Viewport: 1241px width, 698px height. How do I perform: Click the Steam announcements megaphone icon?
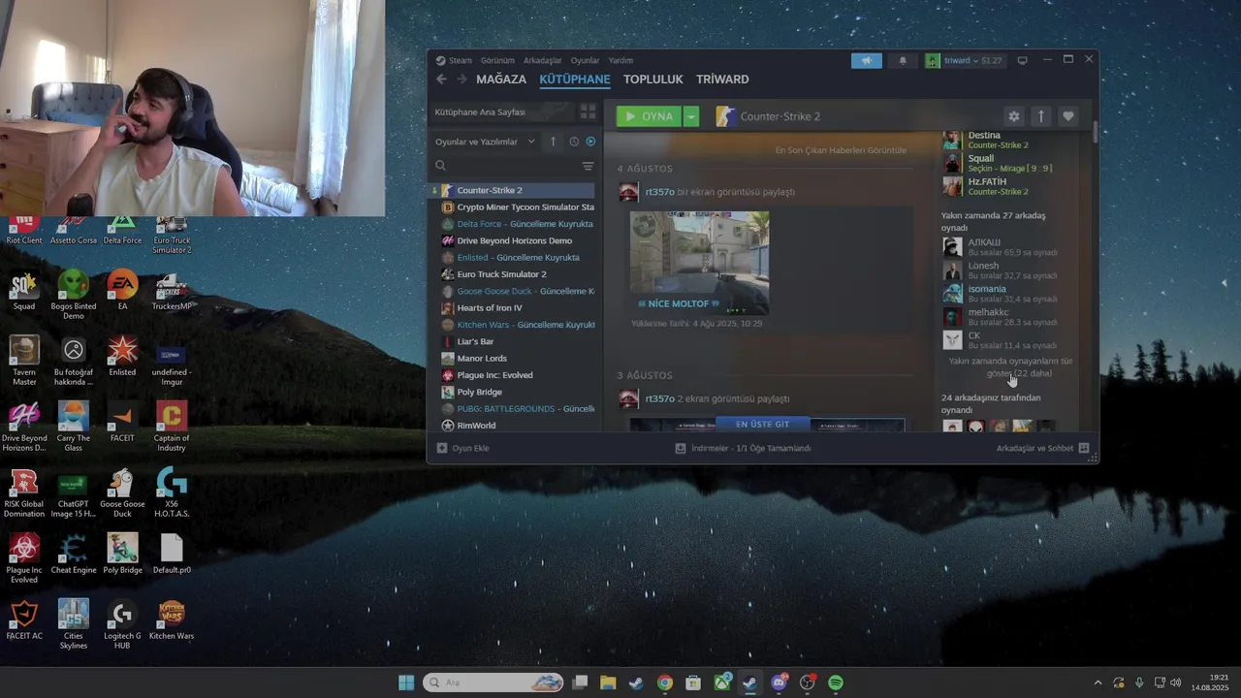point(867,60)
